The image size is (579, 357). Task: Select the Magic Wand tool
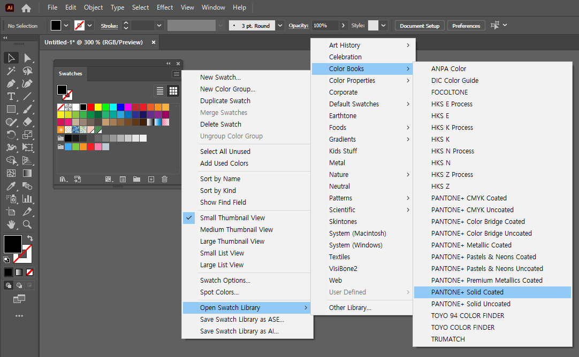(x=11, y=71)
